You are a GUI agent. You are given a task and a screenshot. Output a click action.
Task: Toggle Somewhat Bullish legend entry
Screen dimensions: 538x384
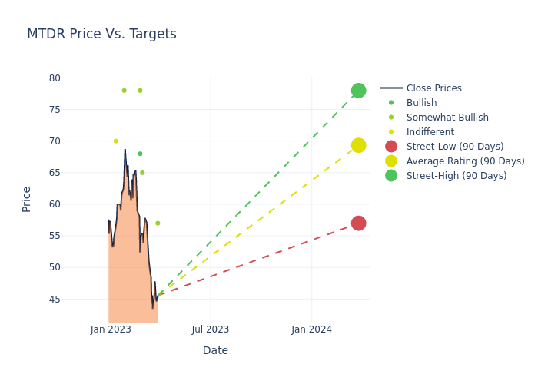(x=447, y=118)
